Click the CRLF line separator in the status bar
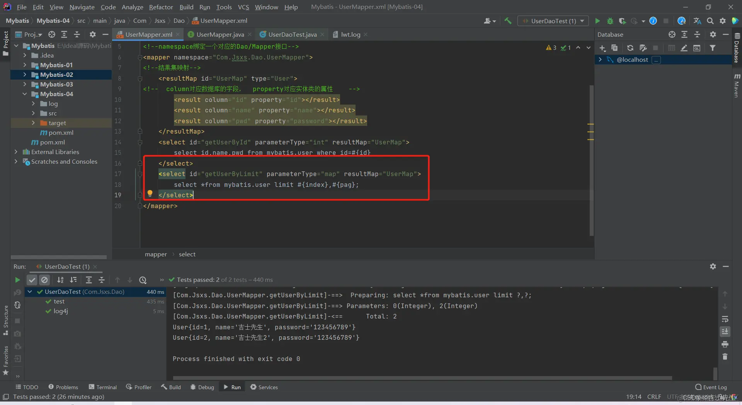 click(654, 397)
